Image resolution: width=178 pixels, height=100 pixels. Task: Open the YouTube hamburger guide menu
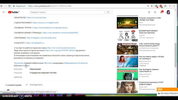coord(4,12)
